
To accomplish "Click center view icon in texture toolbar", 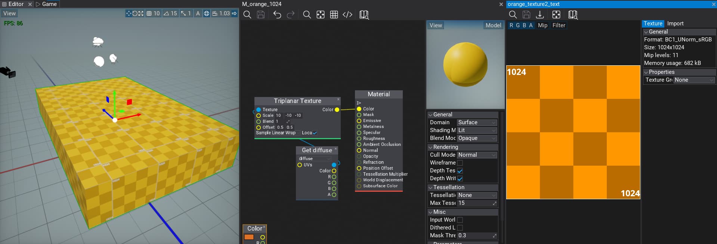I will (x=556, y=15).
